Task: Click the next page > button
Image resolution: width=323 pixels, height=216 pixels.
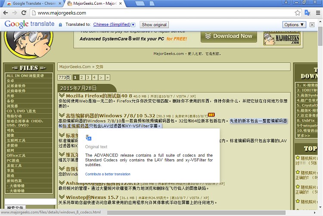Action: pyautogui.click(x=101, y=77)
